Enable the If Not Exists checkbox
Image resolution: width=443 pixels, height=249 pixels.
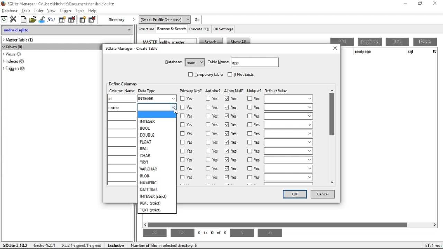click(x=230, y=74)
